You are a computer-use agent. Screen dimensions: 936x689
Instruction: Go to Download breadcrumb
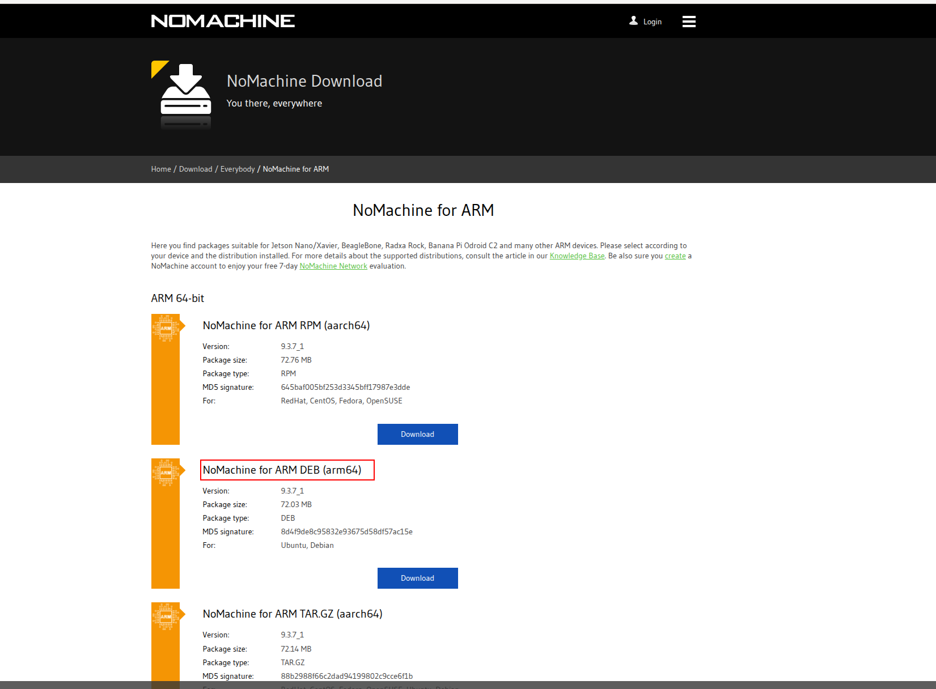(196, 169)
